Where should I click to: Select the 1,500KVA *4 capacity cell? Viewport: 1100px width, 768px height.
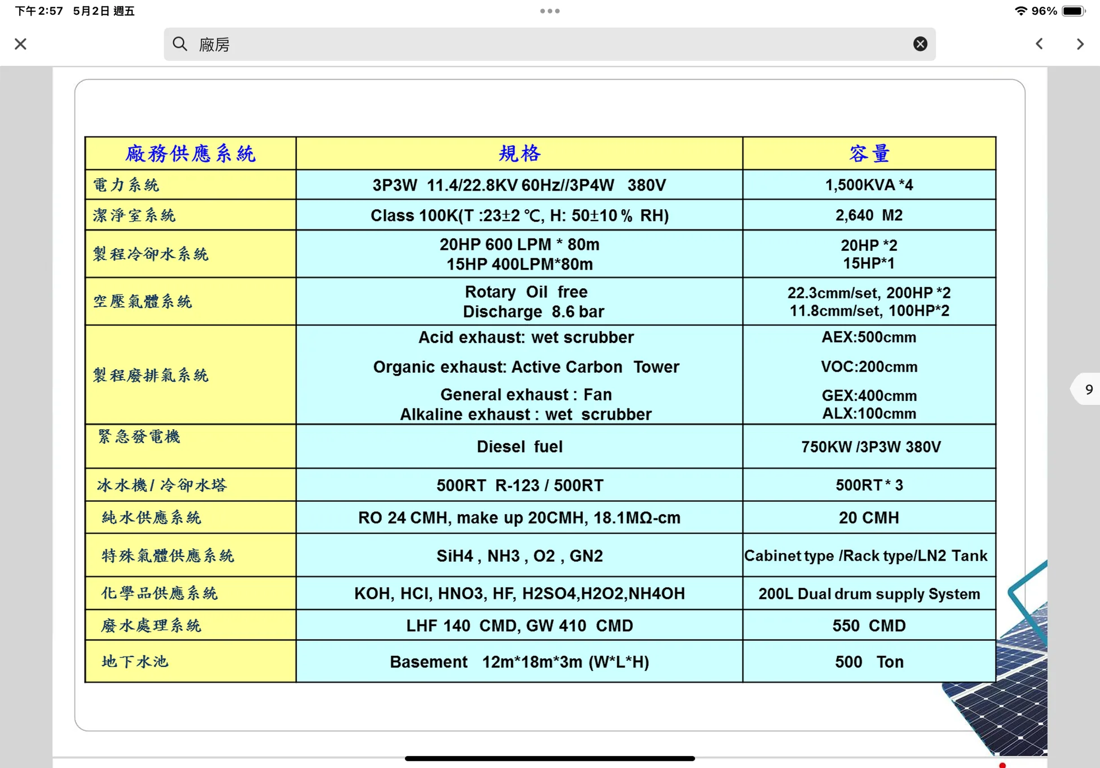[869, 184]
